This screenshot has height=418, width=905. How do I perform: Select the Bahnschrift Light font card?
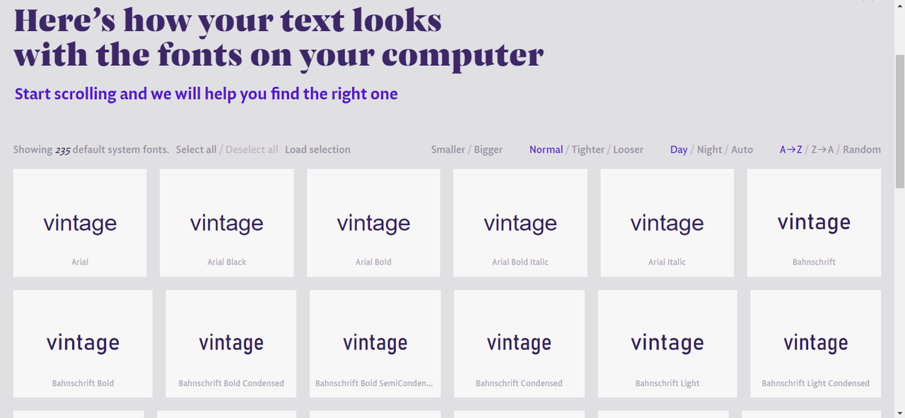667,344
